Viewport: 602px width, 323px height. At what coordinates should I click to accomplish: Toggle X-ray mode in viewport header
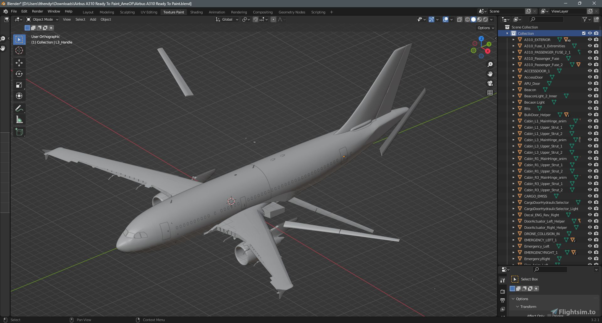coord(459,19)
